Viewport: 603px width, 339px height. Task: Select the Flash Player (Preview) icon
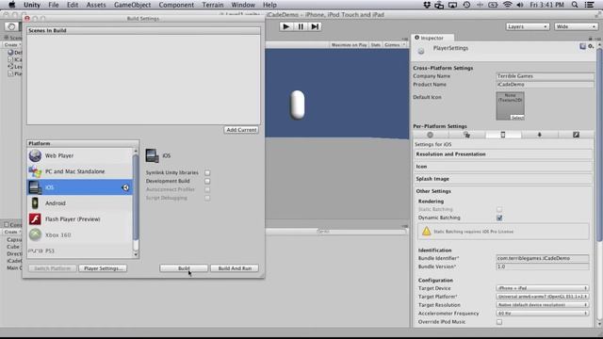(x=35, y=219)
